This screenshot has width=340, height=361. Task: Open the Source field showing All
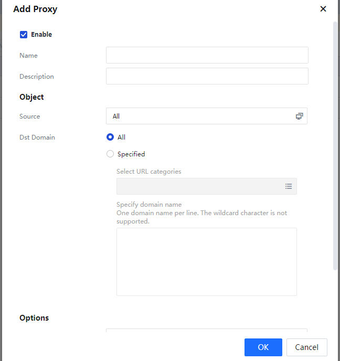point(199,116)
